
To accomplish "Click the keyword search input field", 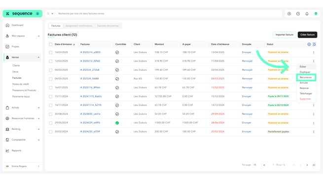I will point(169,14).
